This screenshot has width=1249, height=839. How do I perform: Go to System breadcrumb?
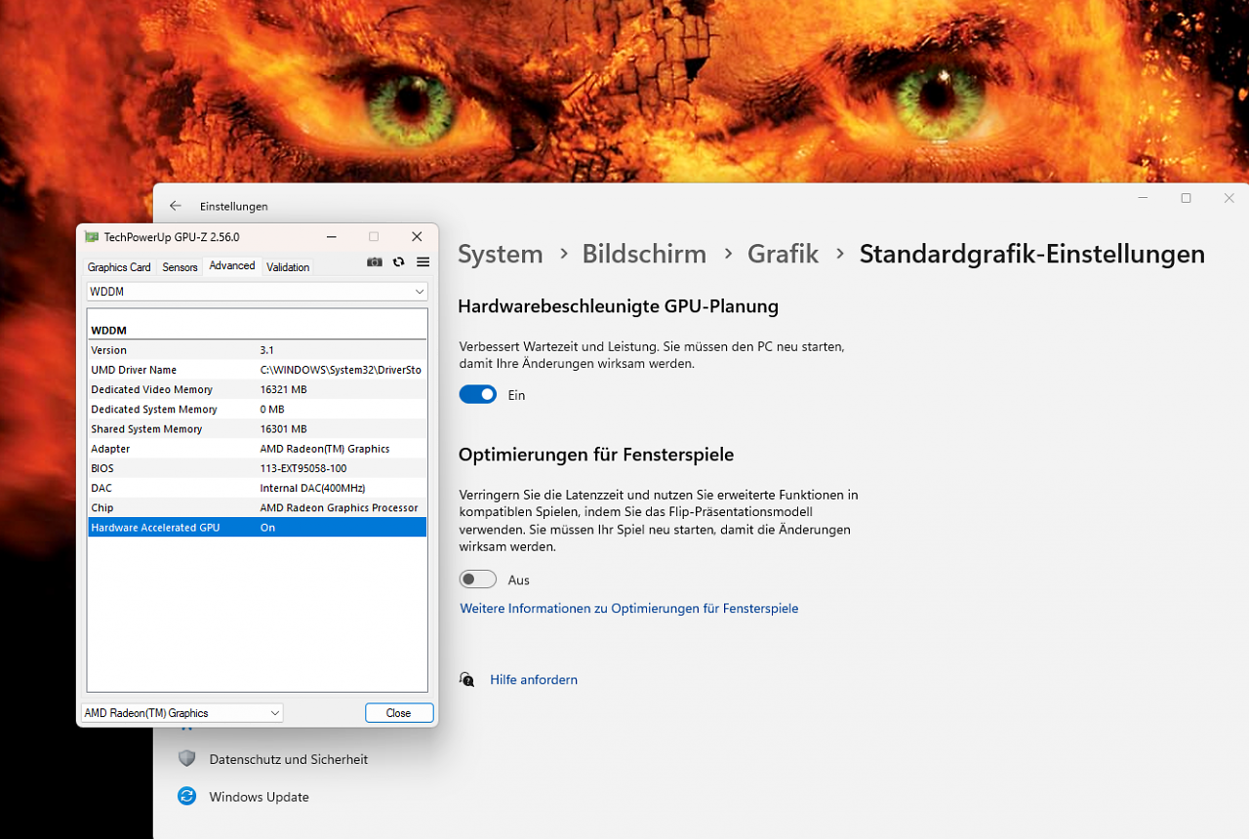point(501,254)
